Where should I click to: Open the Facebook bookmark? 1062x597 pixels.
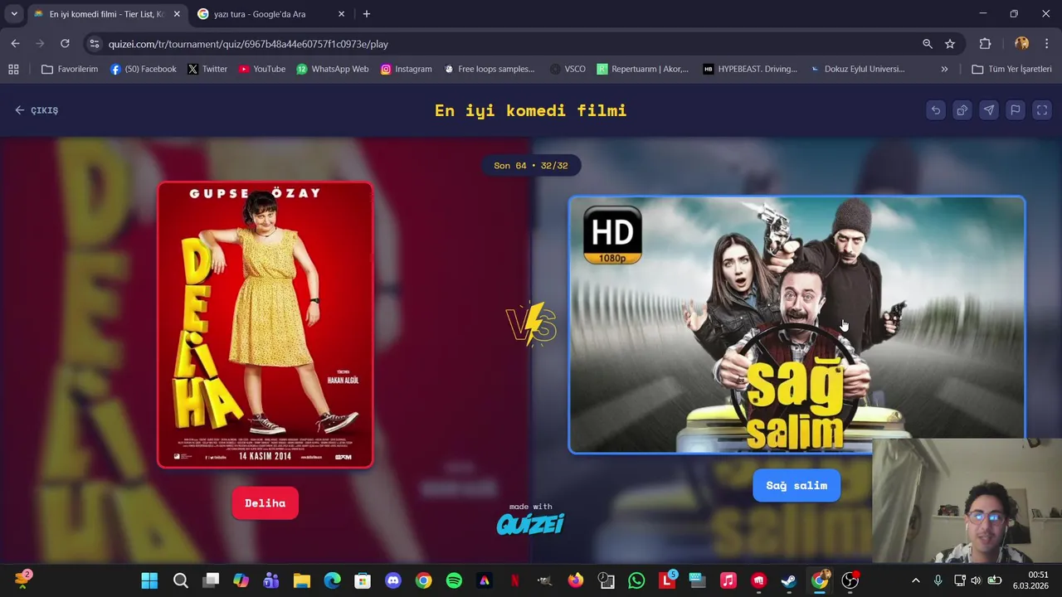(x=143, y=69)
